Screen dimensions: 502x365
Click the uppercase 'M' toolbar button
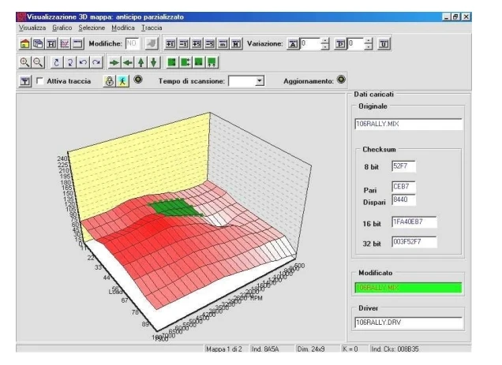coord(236,43)
